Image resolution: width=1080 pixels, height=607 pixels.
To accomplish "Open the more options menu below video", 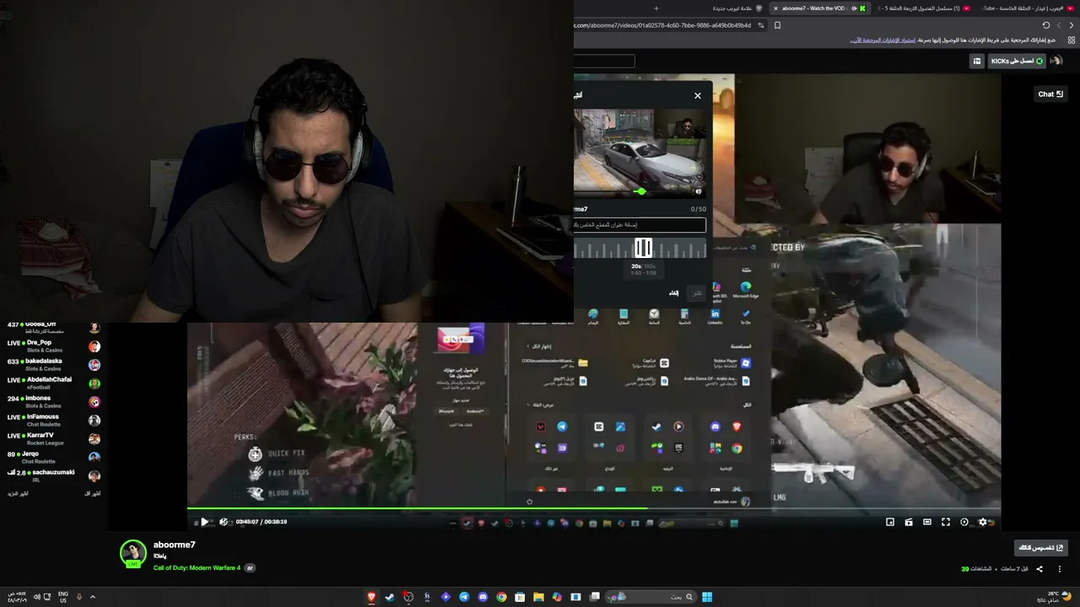I will 1060,569.
